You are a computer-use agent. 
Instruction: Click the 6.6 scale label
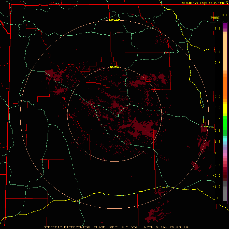point(218,74)
